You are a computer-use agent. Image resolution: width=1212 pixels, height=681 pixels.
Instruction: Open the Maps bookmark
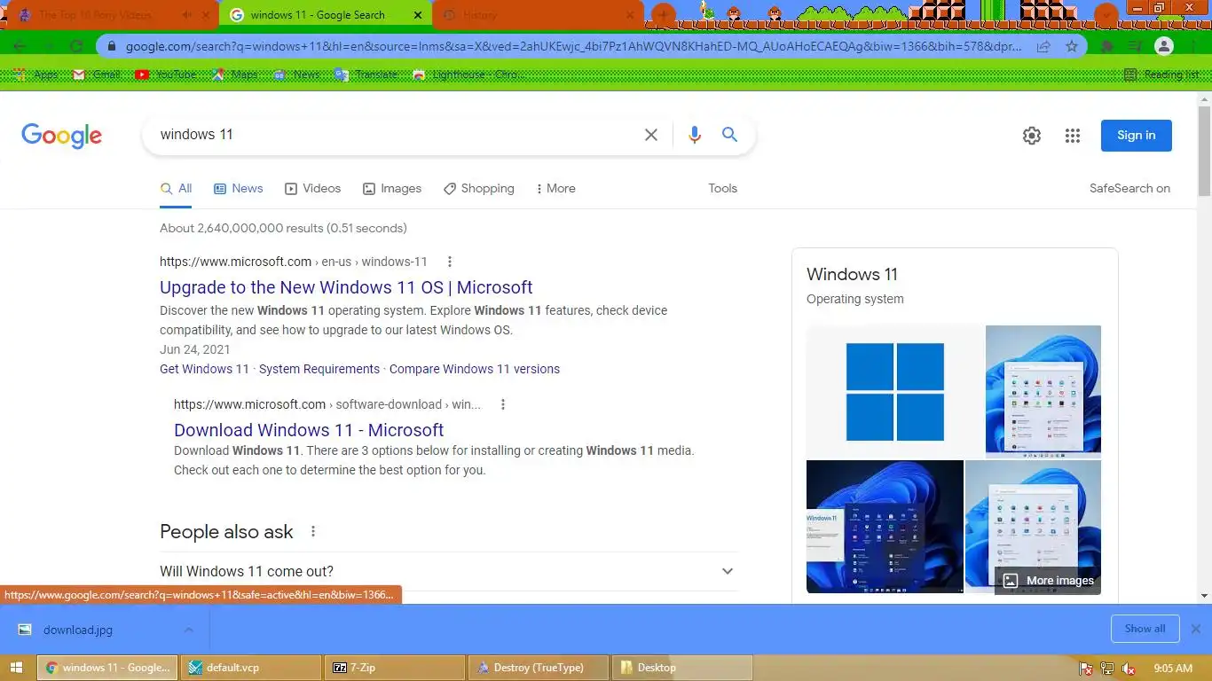pyautogui.click(x=234, y=74)
